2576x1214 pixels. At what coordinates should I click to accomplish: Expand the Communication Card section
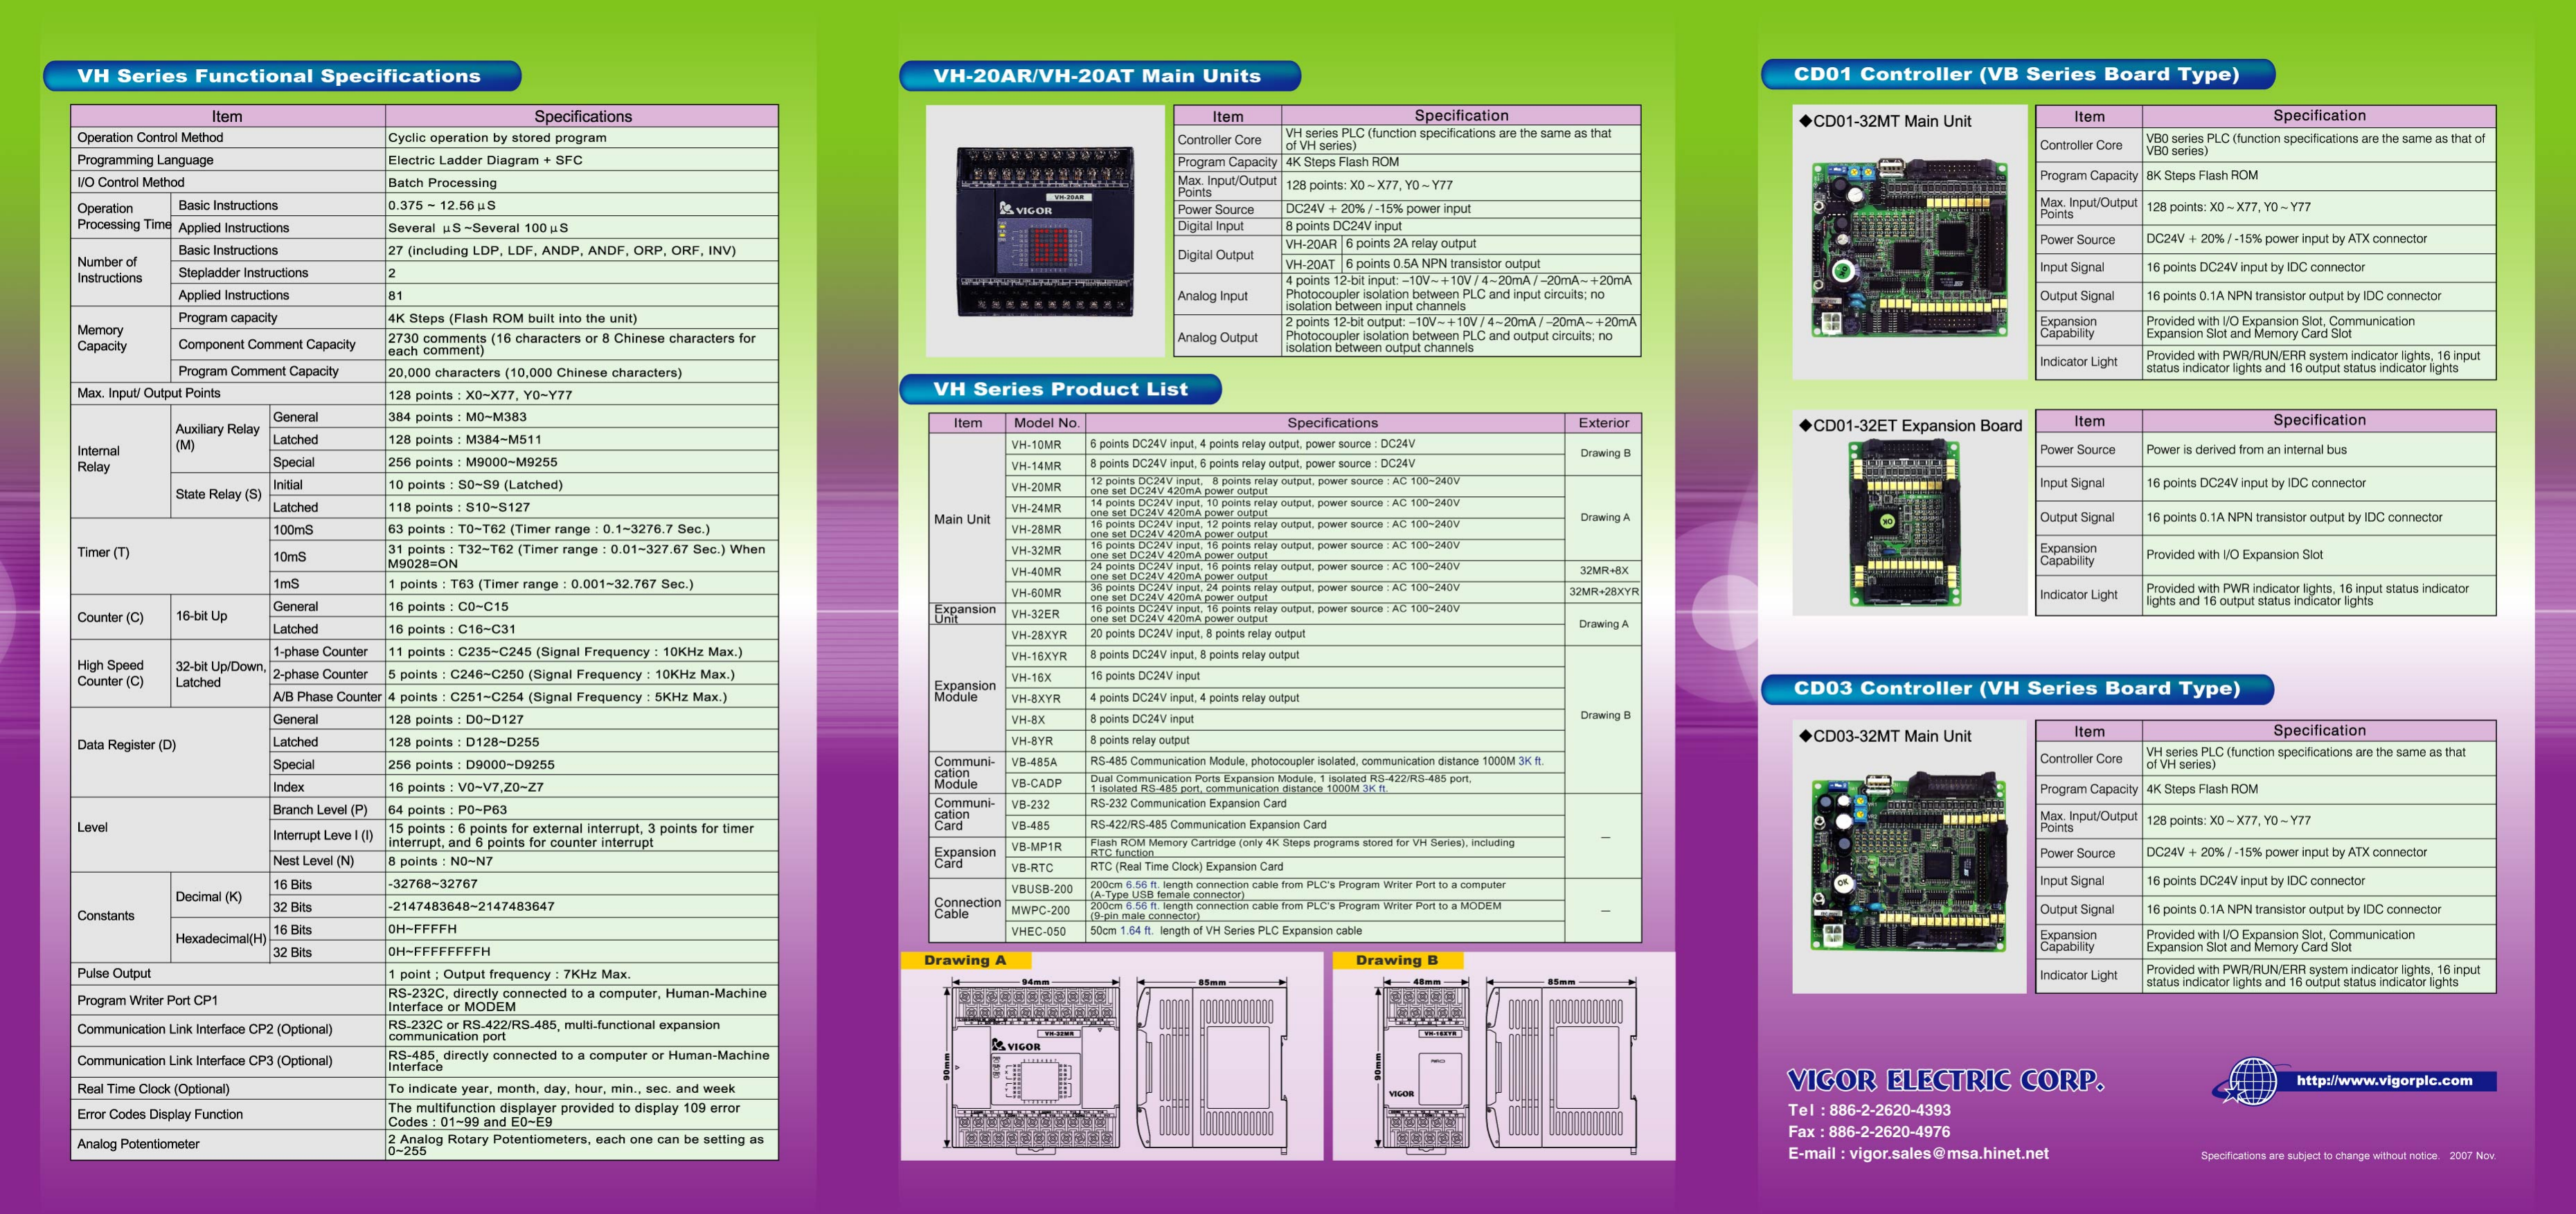pos(962,815)
